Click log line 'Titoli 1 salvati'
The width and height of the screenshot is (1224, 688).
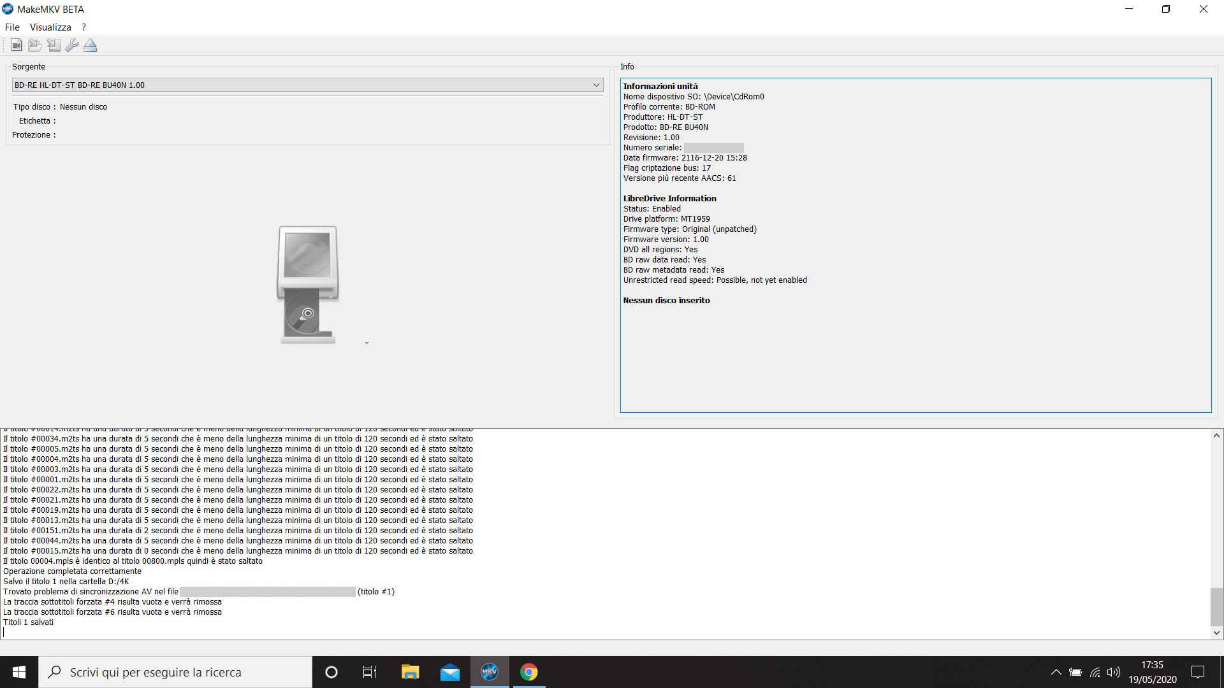point(29,622)
